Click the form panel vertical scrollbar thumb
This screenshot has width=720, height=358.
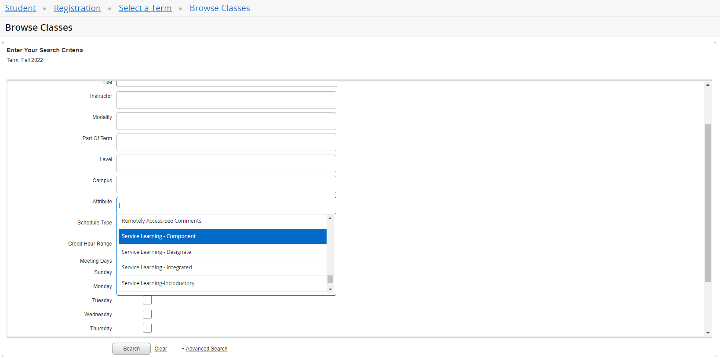(x=708, y=202)
